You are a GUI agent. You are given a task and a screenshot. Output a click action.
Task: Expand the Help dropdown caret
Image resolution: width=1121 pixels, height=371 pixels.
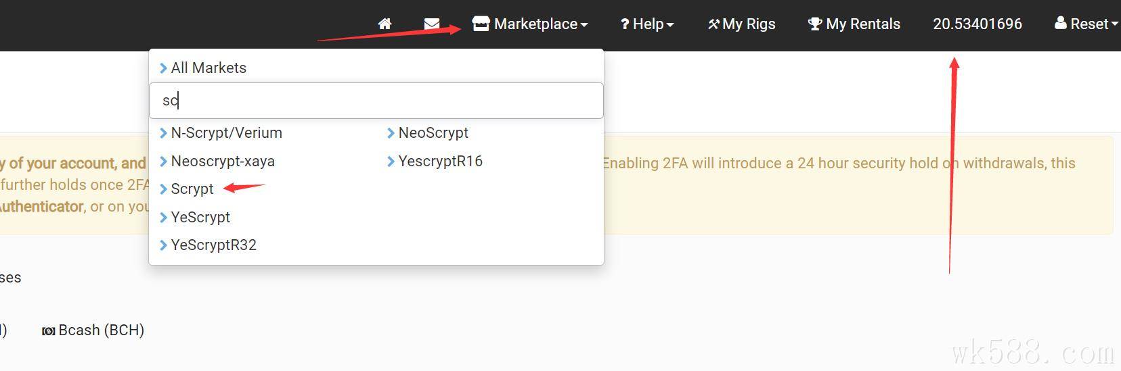coord(670,25)
